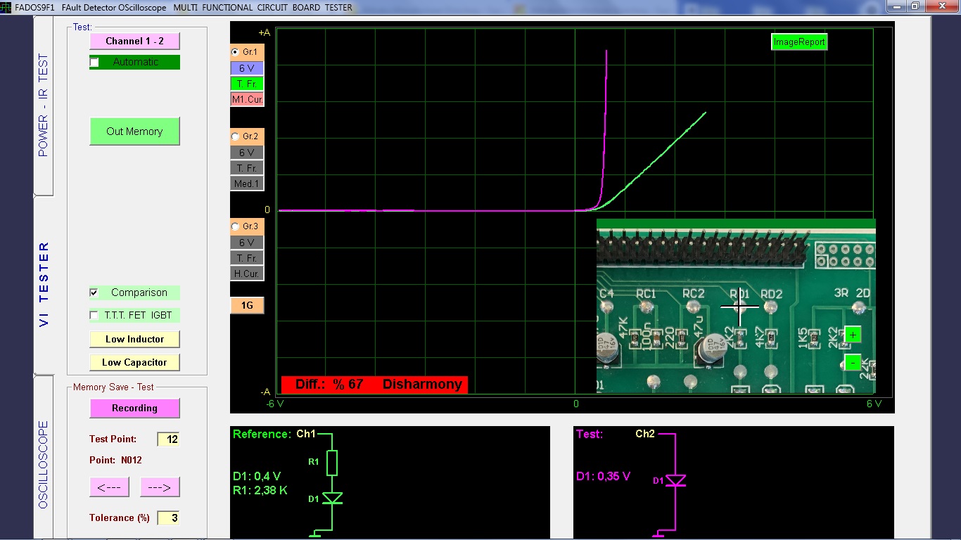Select the Gr.2 radio button

(236, 136)
